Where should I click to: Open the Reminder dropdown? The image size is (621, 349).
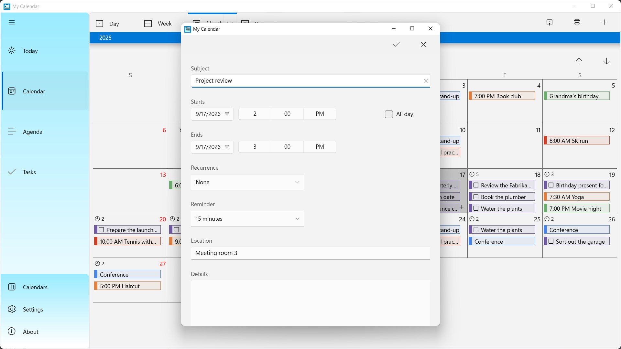(x=247, y=219)
